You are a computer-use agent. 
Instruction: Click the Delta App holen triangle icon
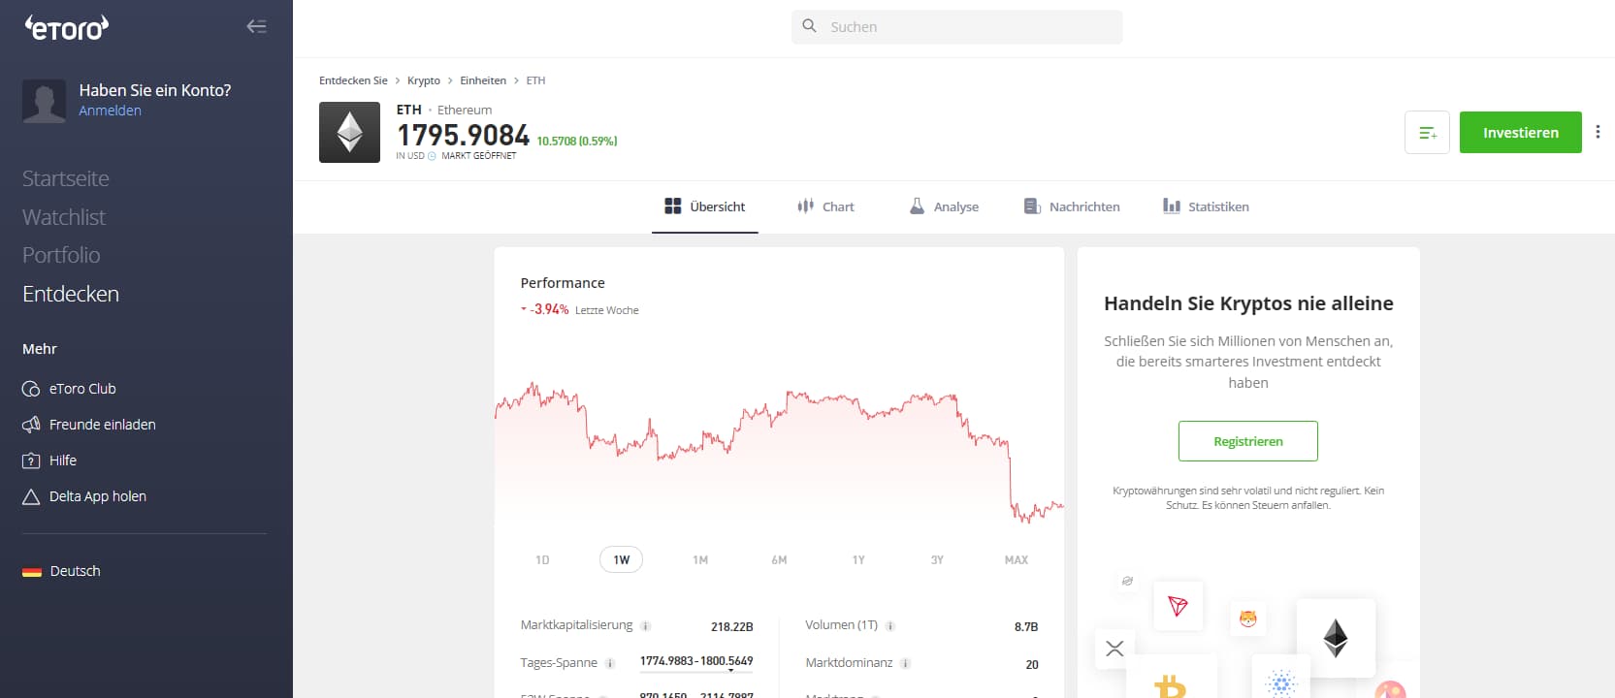click(31, 496)
